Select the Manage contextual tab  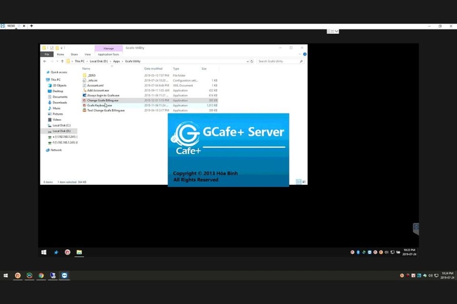pos(109,48)
